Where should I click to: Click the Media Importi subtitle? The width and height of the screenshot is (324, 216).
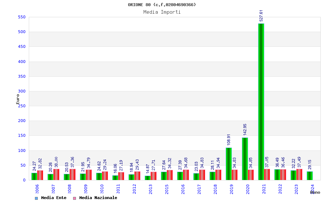[162, 12]
